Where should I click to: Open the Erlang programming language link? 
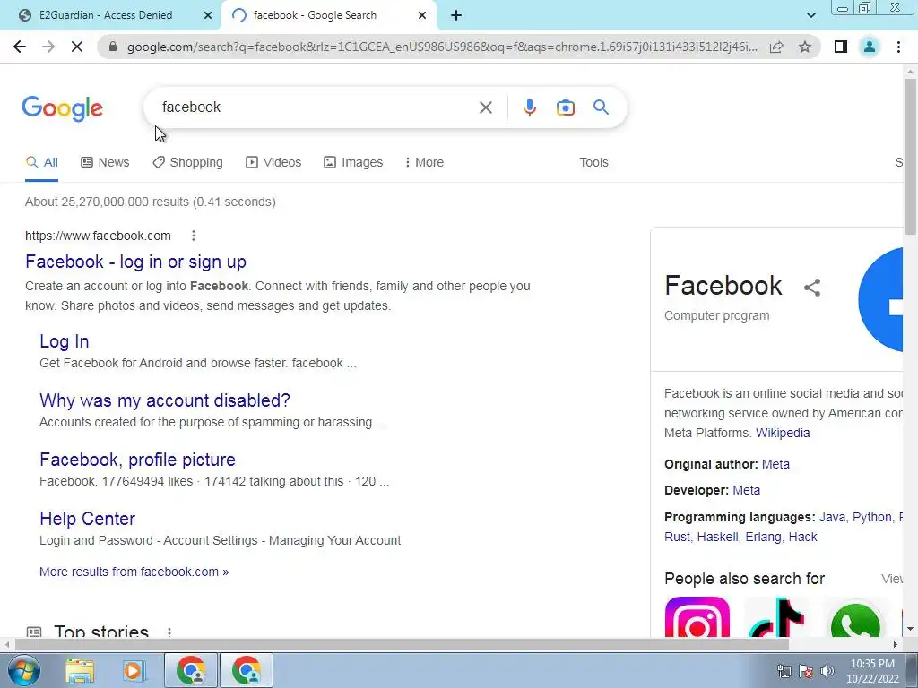coord(764,537)
